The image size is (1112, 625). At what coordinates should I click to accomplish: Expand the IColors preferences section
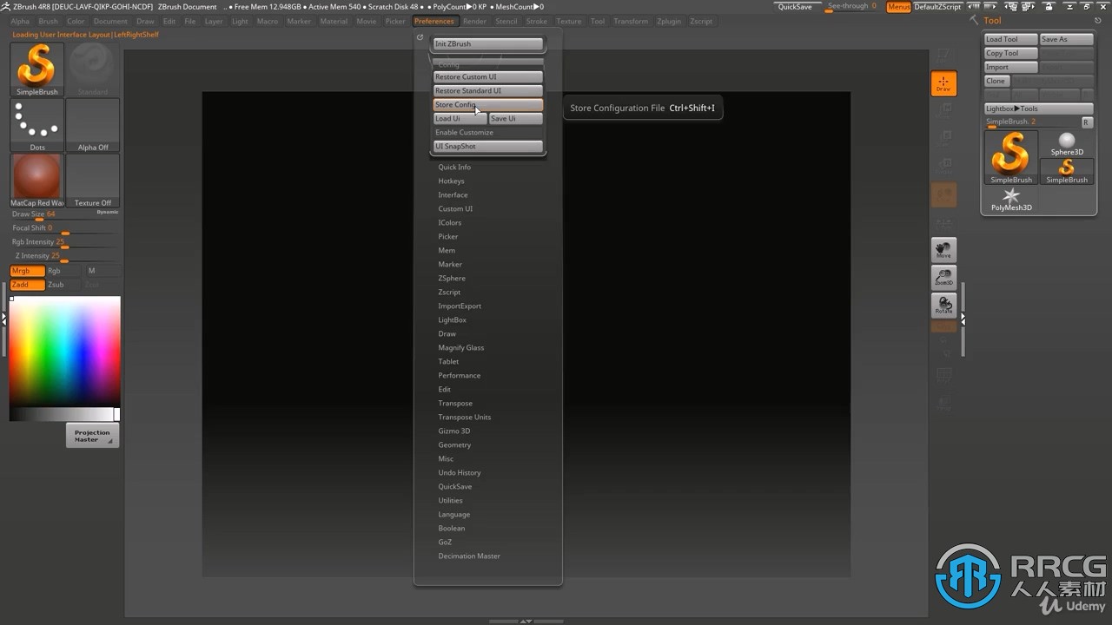click(x=450, y=222)
